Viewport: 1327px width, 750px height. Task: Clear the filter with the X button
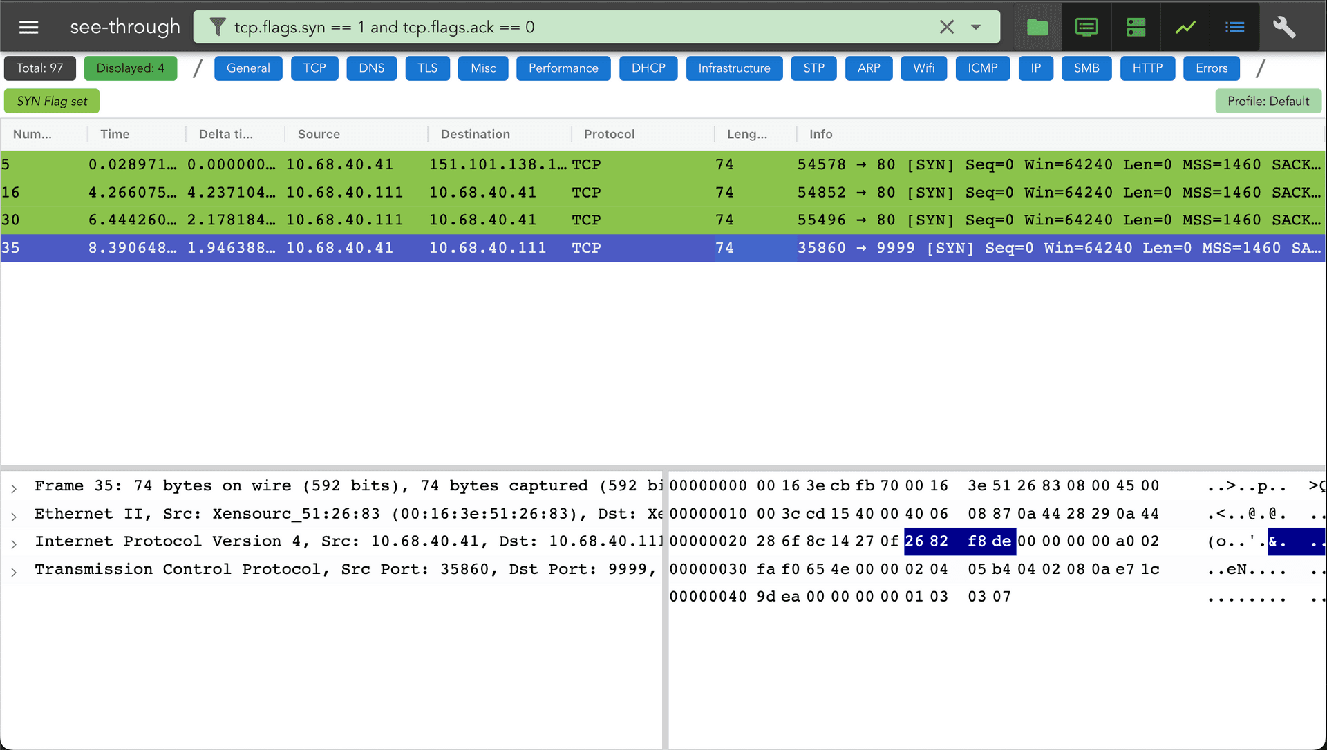point(947,27)
